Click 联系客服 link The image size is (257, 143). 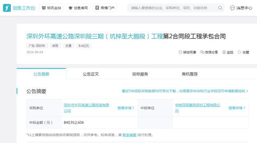[x=129, y=135]
